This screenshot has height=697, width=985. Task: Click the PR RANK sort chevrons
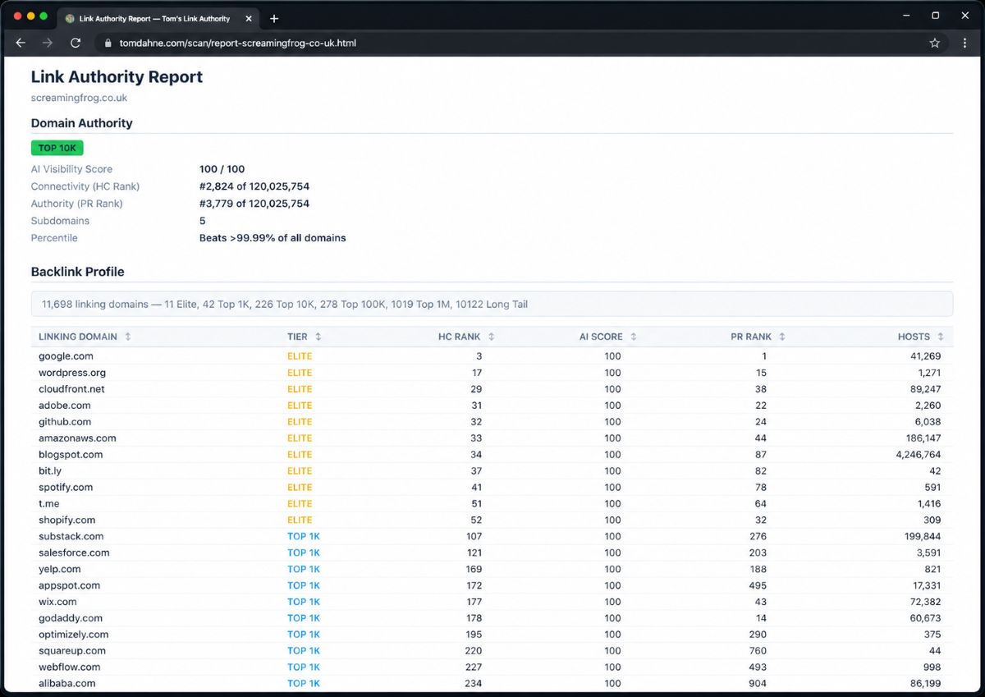click(x=780, y=337)
